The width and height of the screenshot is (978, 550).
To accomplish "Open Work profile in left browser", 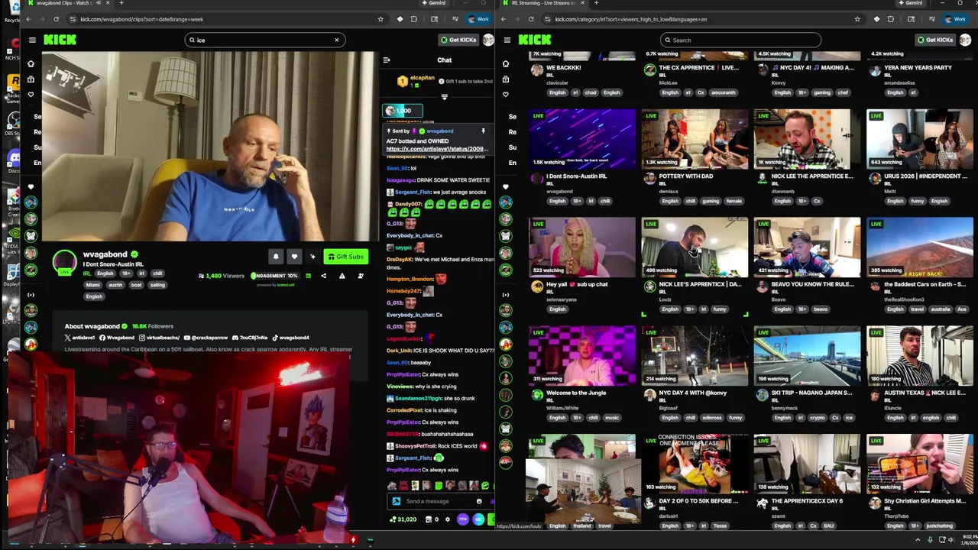I will pos(478,19).
